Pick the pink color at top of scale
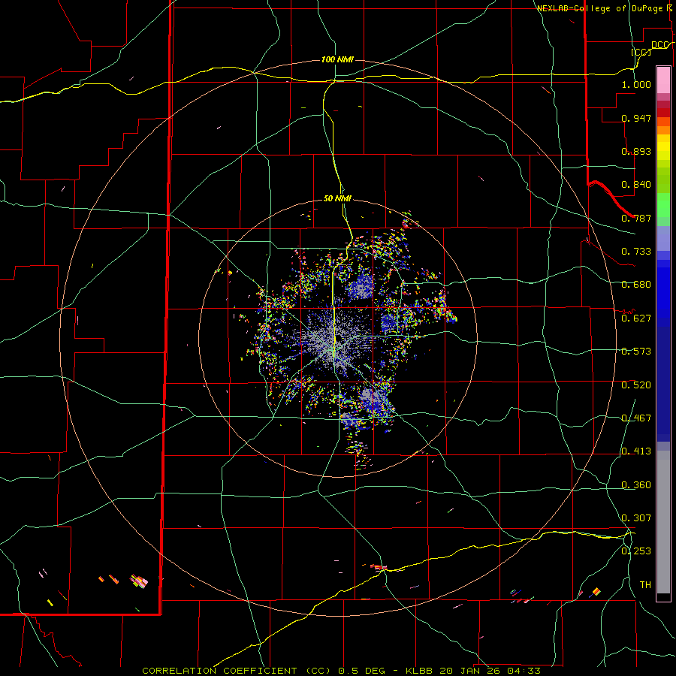676x676 pixels. (x=663, y=80)
